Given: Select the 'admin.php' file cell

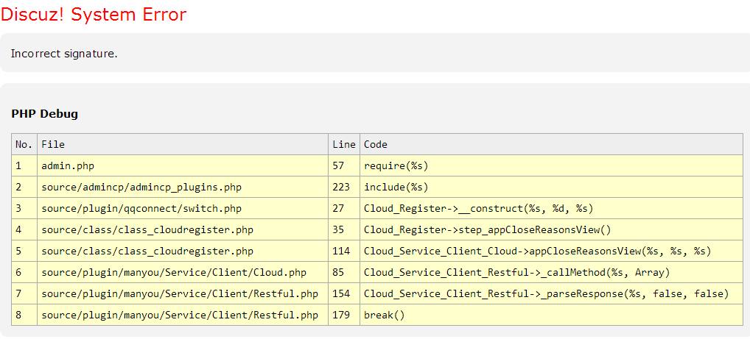Looking at the screenshot, I should [x=183, y=165].
